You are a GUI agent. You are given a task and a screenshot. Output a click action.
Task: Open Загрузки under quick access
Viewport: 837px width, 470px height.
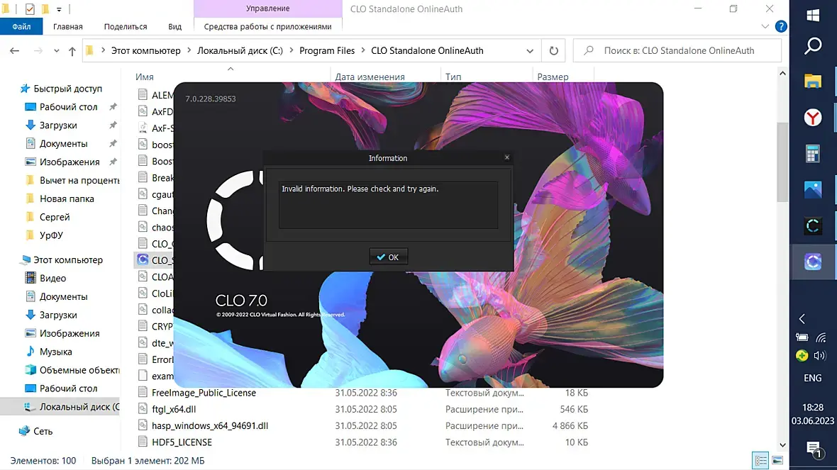[x=57, y=125]
